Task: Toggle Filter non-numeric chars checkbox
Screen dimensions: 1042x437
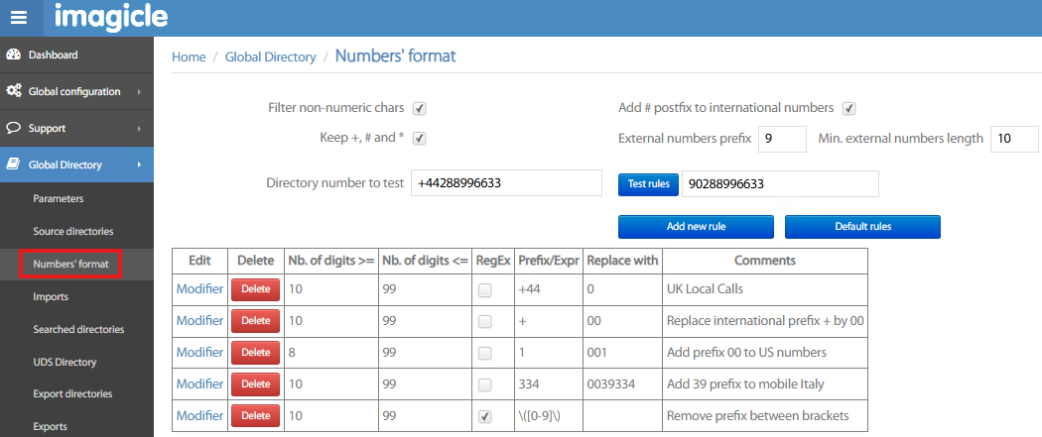Action: [420, 108]
